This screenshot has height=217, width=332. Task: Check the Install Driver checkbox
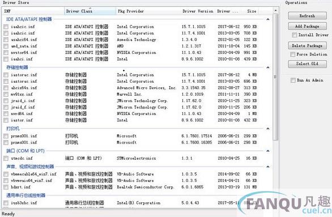[x=294, y=35]
